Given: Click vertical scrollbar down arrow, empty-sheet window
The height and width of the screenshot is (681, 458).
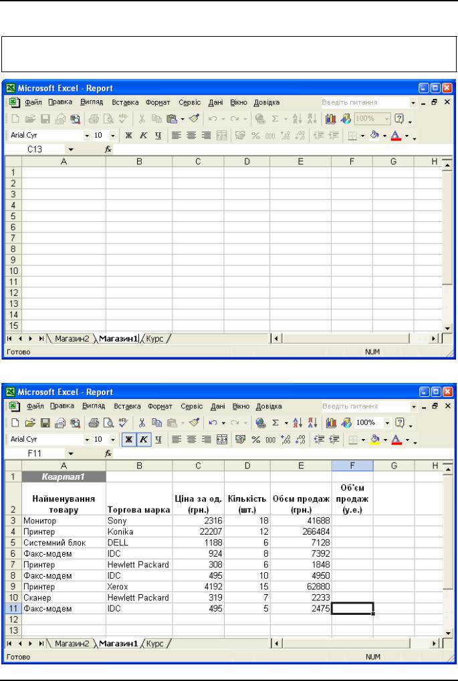Looking at the screenshot, I should point(447,328).
